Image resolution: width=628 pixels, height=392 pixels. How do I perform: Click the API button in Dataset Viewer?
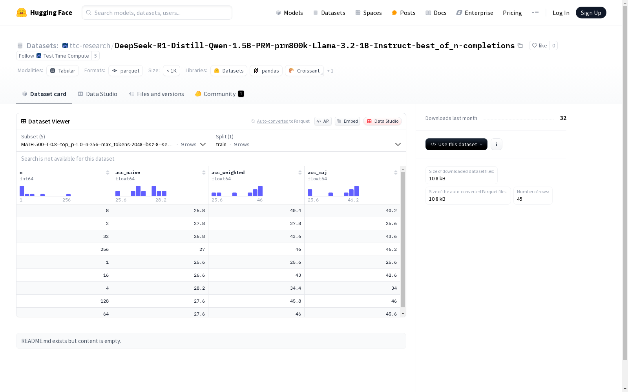[x=323, y=121]
